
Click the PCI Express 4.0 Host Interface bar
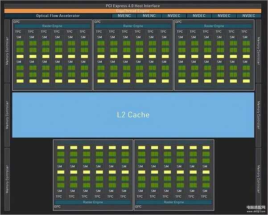[132, 6]
